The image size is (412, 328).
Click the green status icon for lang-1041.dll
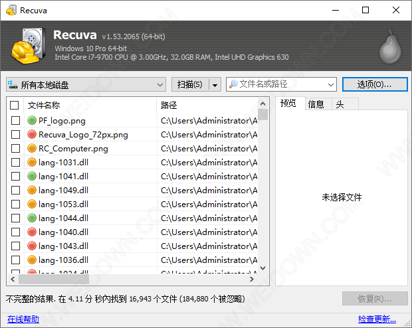31,177
